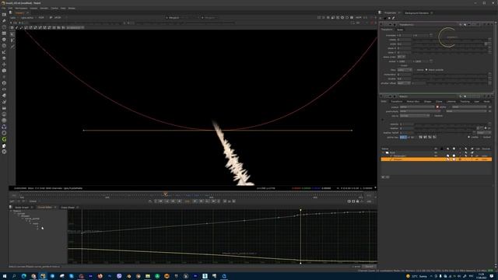Screen dimensions: 498x280
Task: Open the viewer sRGB colorspace dropdown
Action: 58,18
